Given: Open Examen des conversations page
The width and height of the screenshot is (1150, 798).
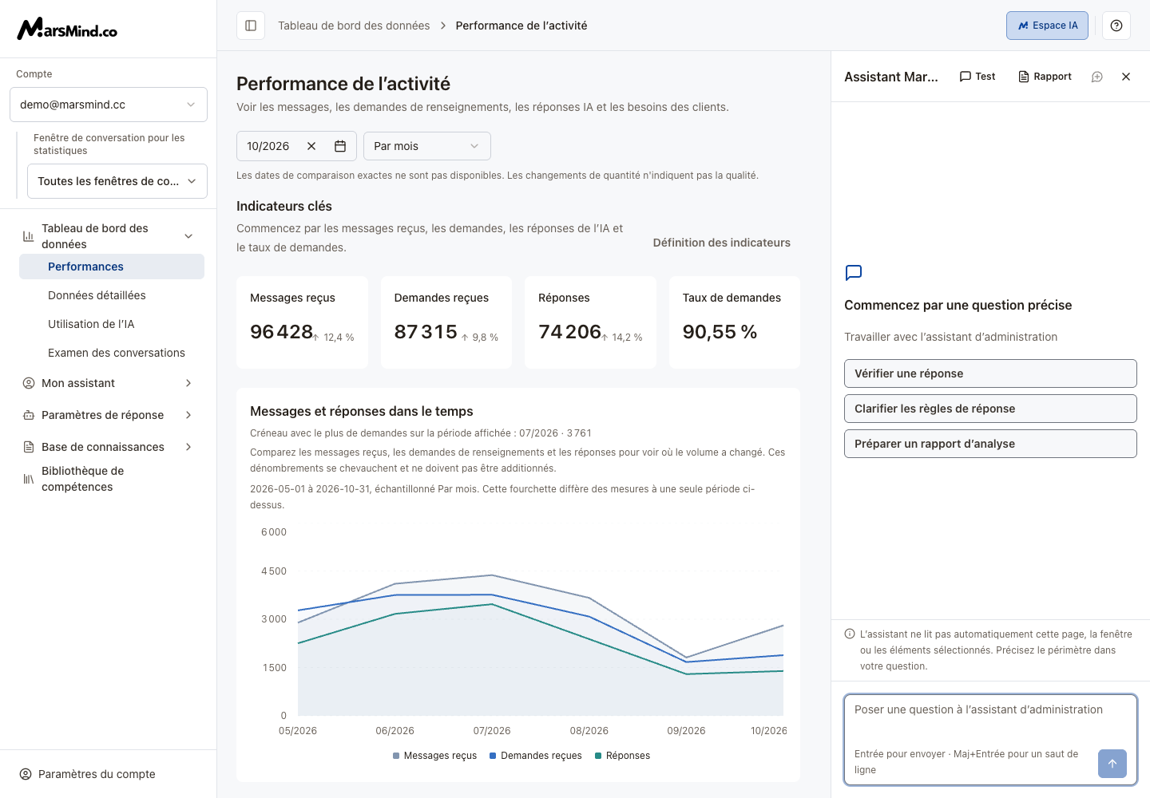Looking at the screenshot, I should tap(112, 353).
